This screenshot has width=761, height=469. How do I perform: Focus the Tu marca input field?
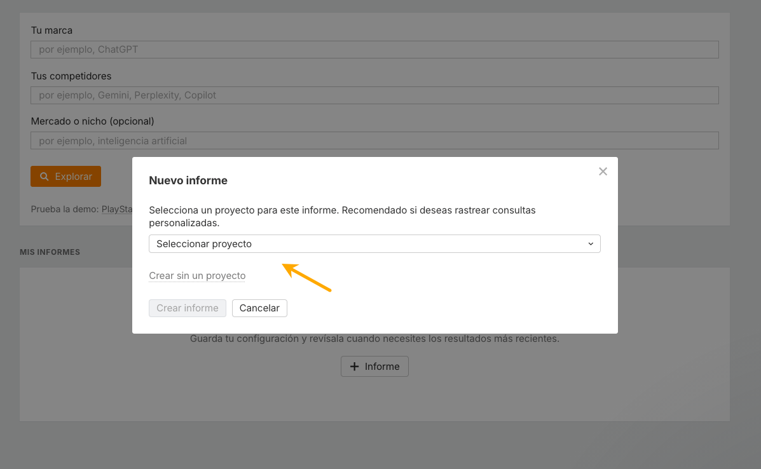pyautogui.click(x=374, y=49)
